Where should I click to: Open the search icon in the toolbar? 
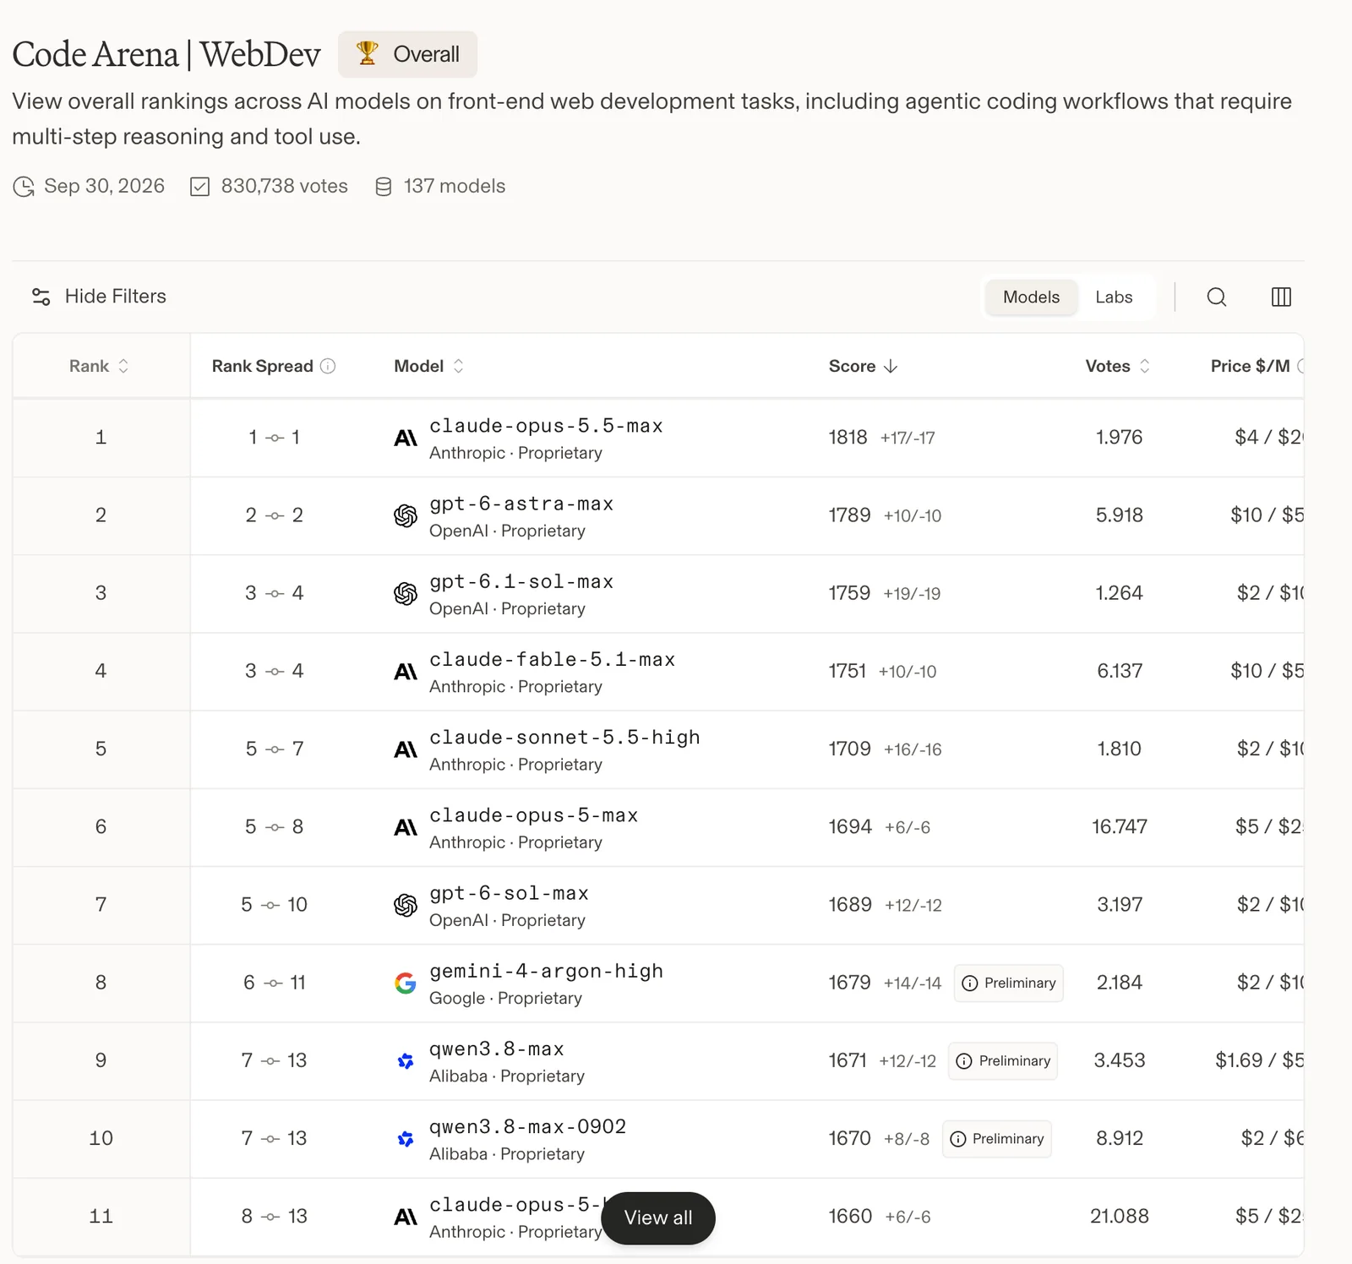tap(1217, 297)
